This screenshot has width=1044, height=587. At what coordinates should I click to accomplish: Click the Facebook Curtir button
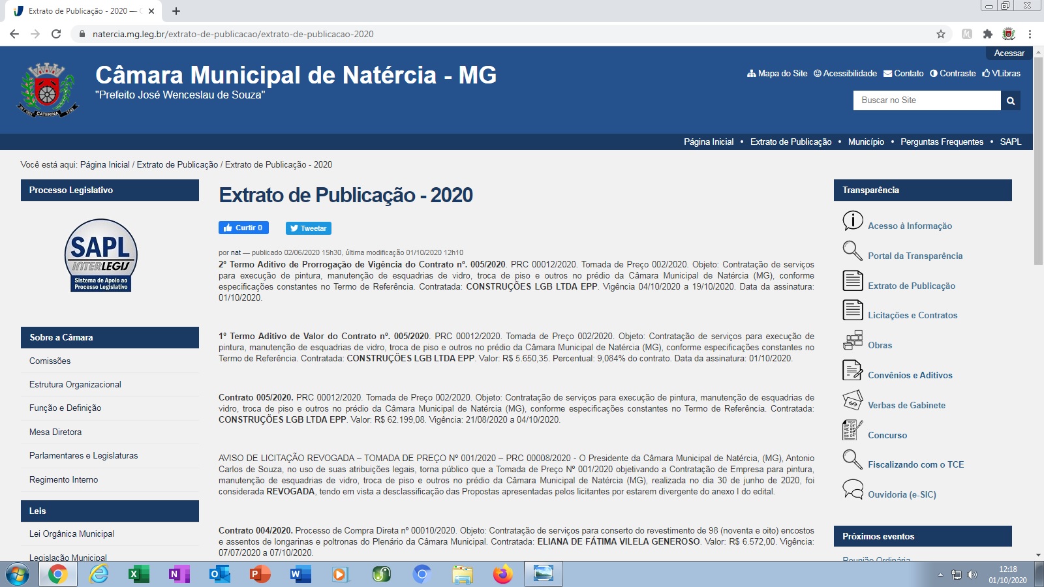[243, 228]
